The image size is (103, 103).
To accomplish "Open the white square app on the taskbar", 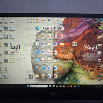I will pos(60,86).
